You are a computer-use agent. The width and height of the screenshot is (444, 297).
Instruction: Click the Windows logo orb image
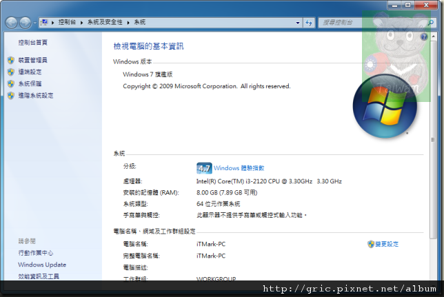(385, 106)
